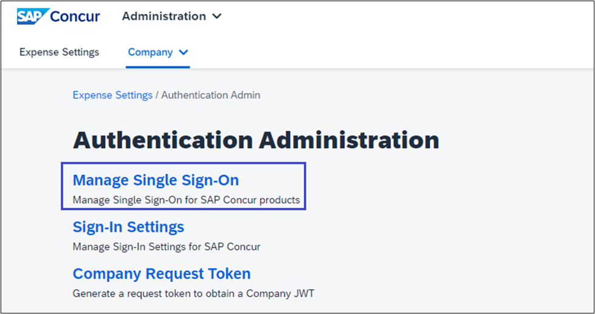Click the SAP logo icon
595x314 pixels.
[32, 16]
